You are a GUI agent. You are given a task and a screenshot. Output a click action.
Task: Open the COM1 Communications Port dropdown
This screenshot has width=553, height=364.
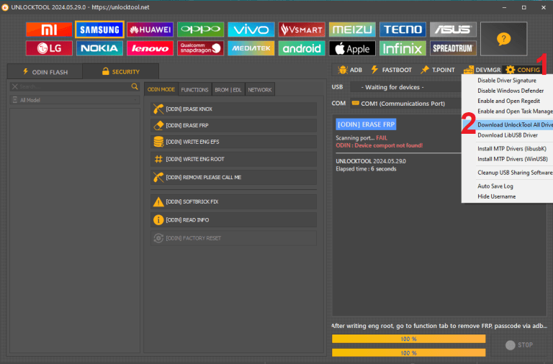[403, 103]
